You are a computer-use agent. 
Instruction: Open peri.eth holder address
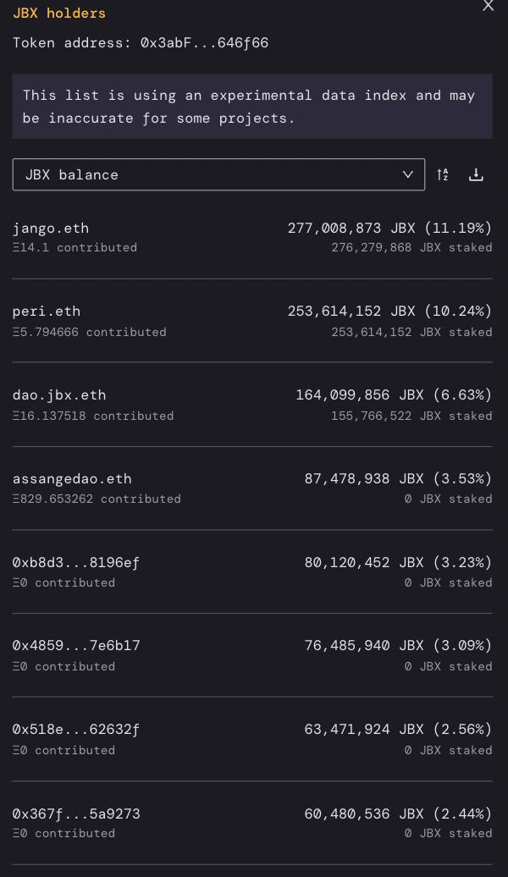point(47,311)
